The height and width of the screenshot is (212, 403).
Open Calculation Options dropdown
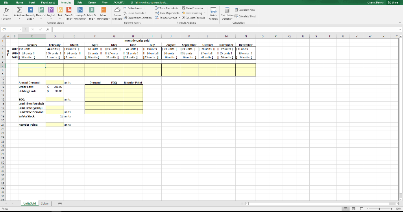tap(227, 13)
